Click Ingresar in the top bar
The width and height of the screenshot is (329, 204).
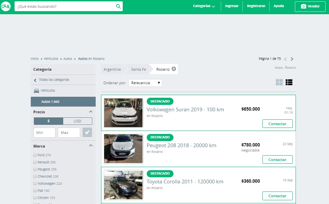coord(232,6)
